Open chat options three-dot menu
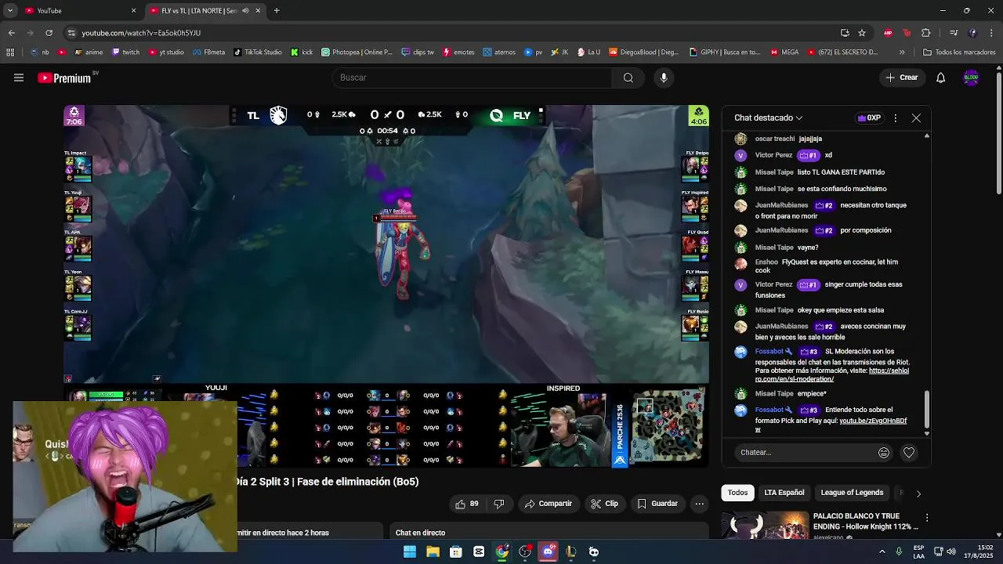Screen dimensions: 1003x564 [895, 117]
